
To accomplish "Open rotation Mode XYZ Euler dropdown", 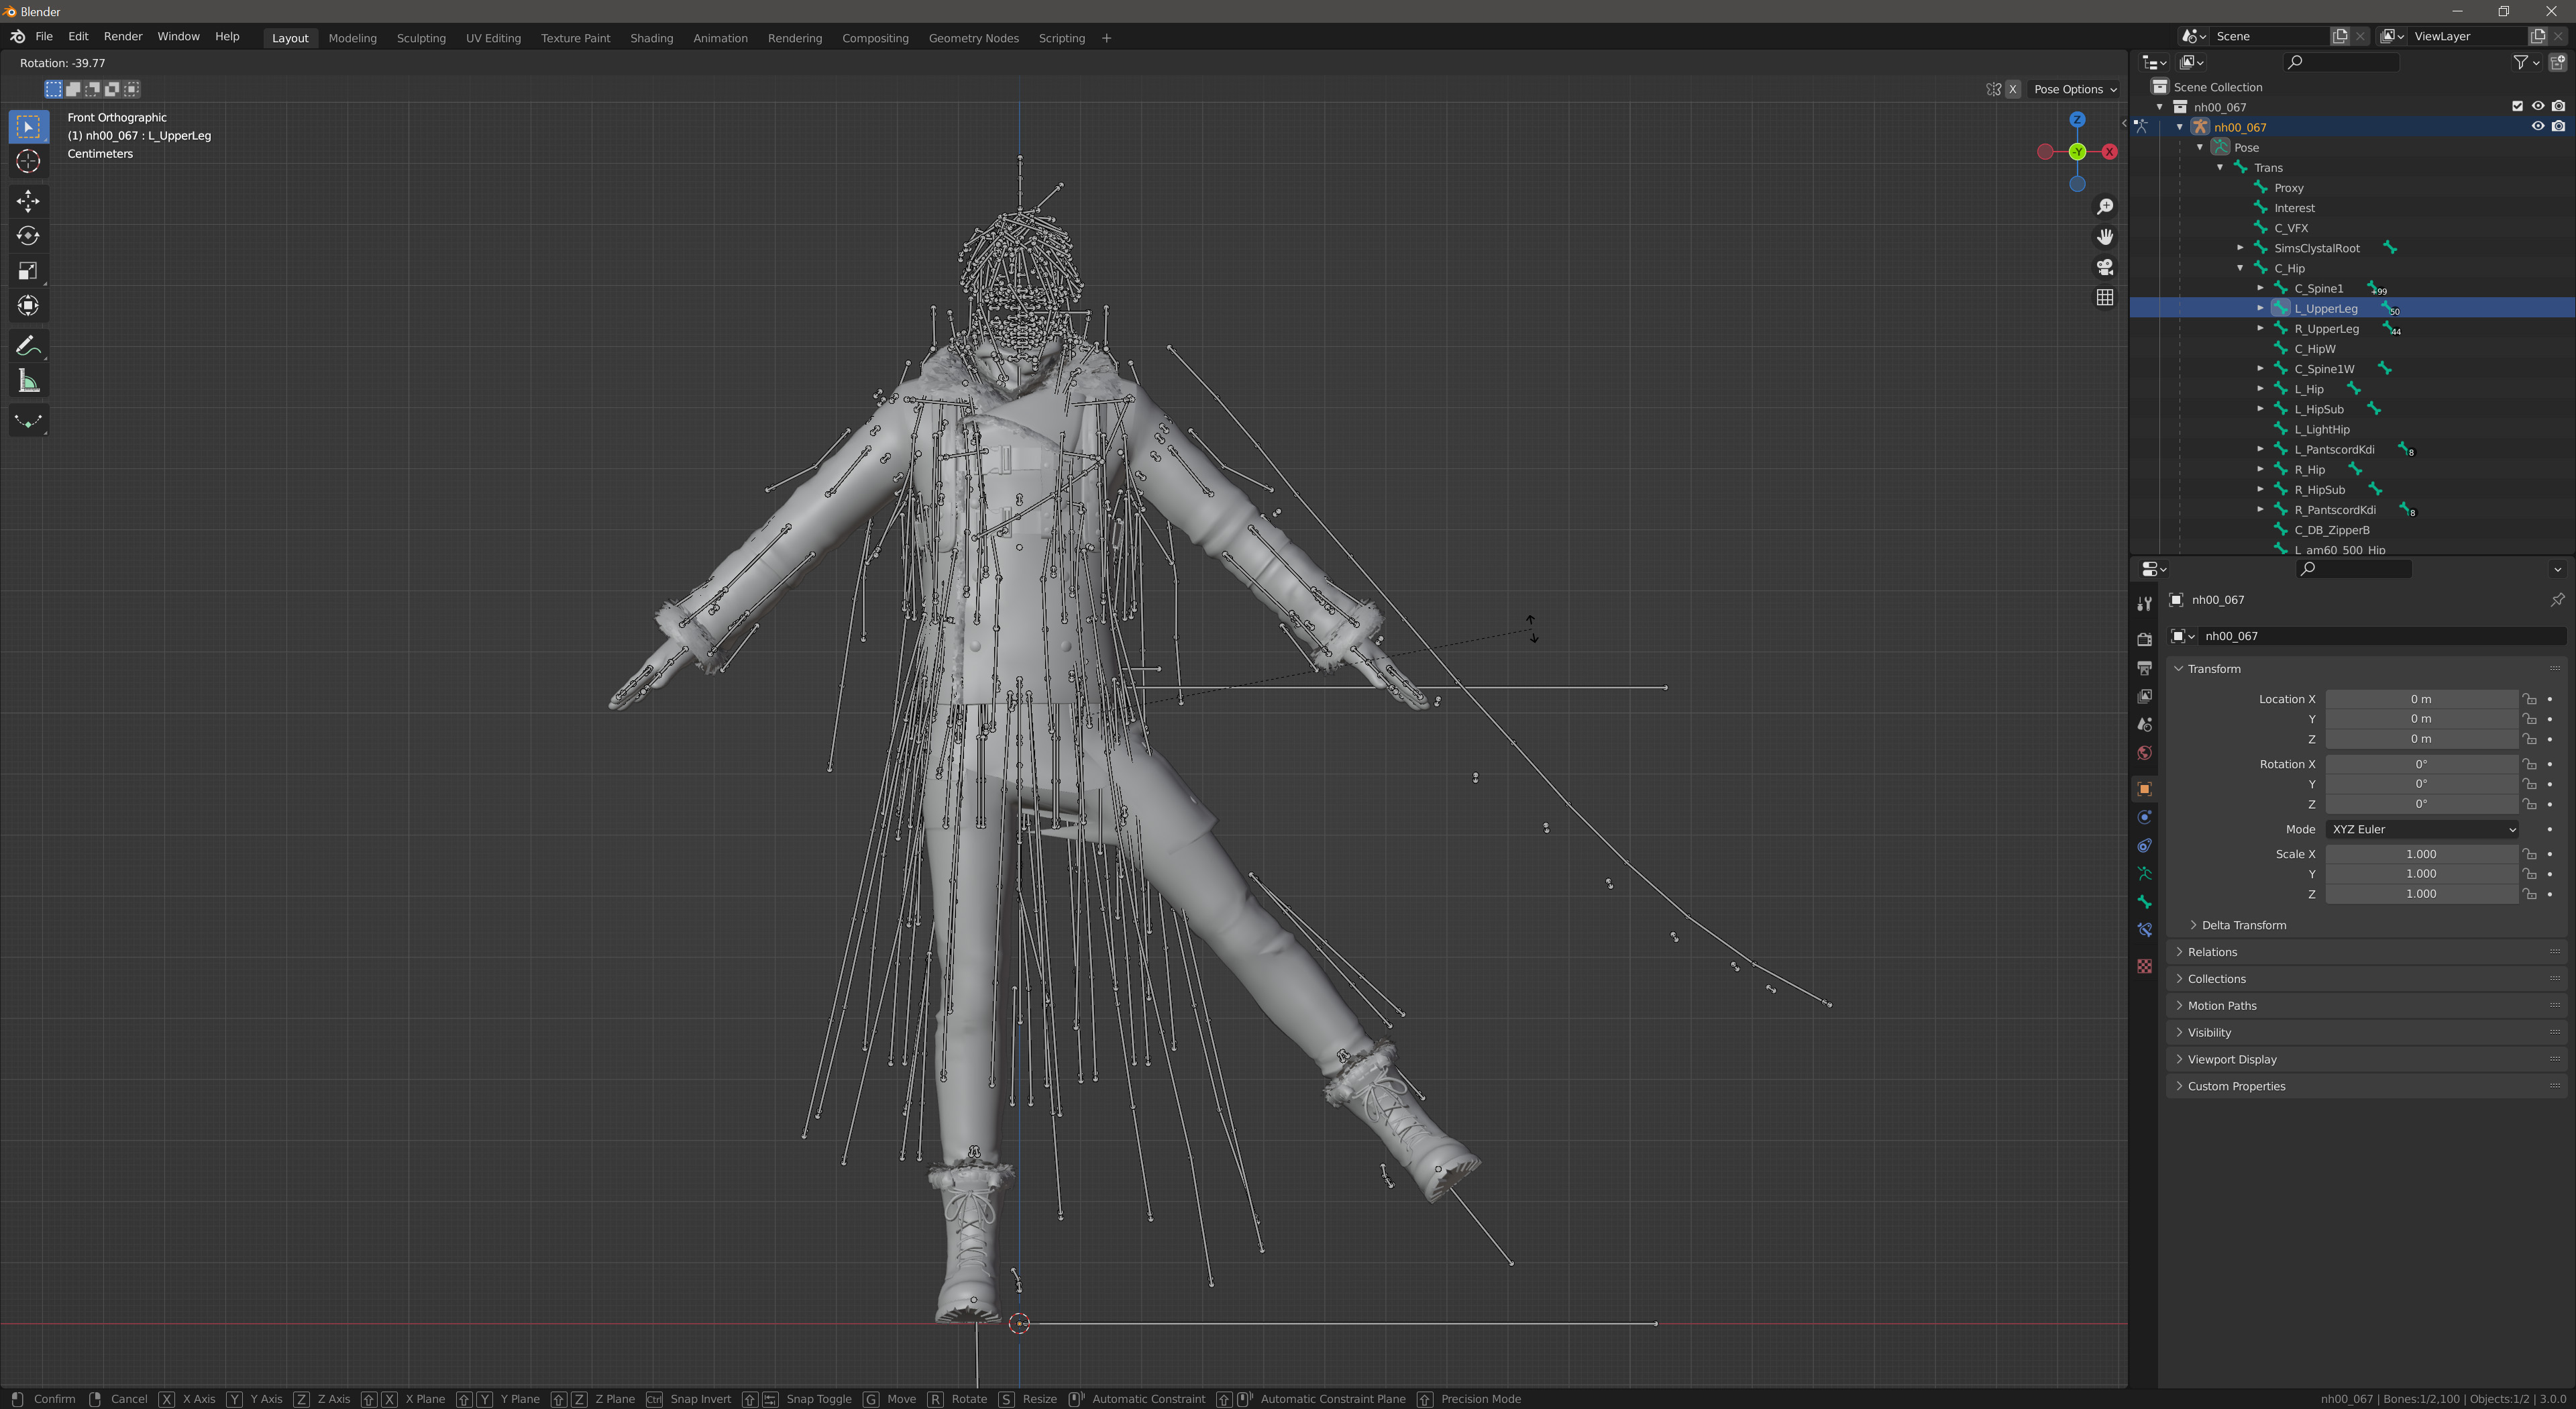I will coord(2421,829).
